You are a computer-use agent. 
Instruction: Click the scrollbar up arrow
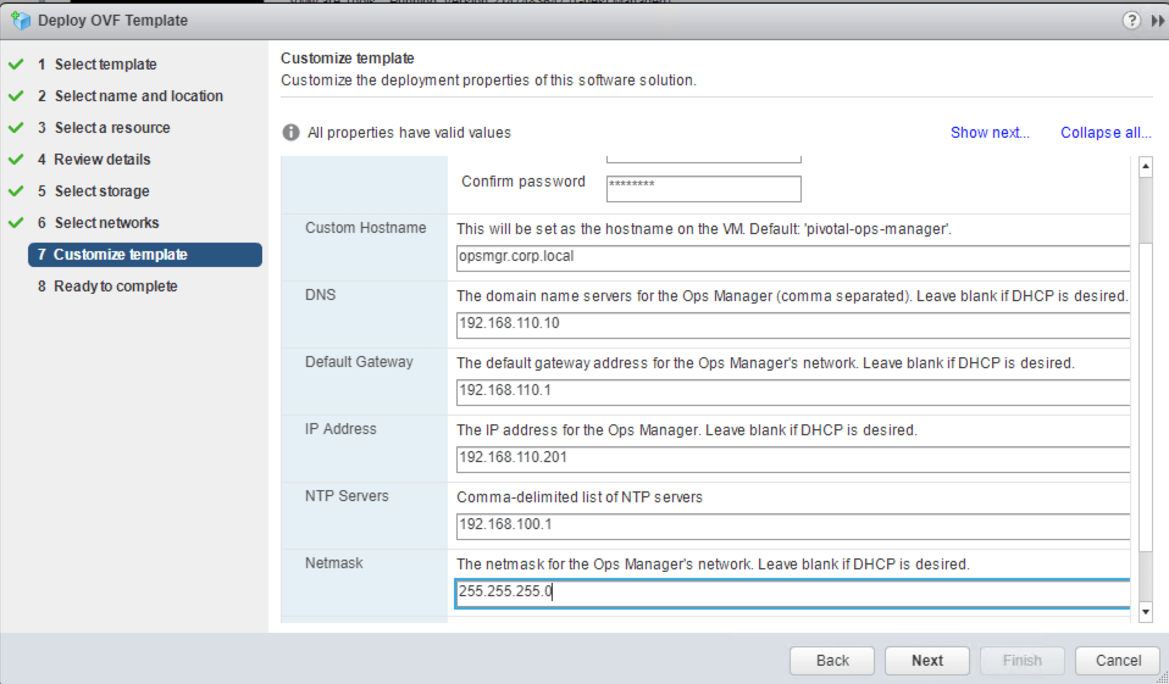pyautogui.click(x=1145, y=166)
